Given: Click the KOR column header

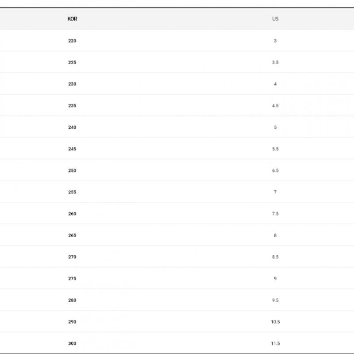Looking at the screenshot, I should [x=72, y=19].
